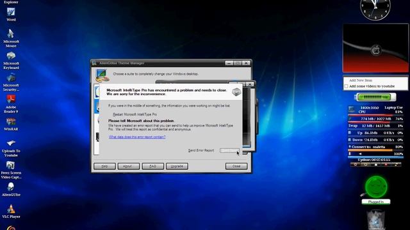Toggle Restart Microsoft IntelliType Pro option

(135, 114)
